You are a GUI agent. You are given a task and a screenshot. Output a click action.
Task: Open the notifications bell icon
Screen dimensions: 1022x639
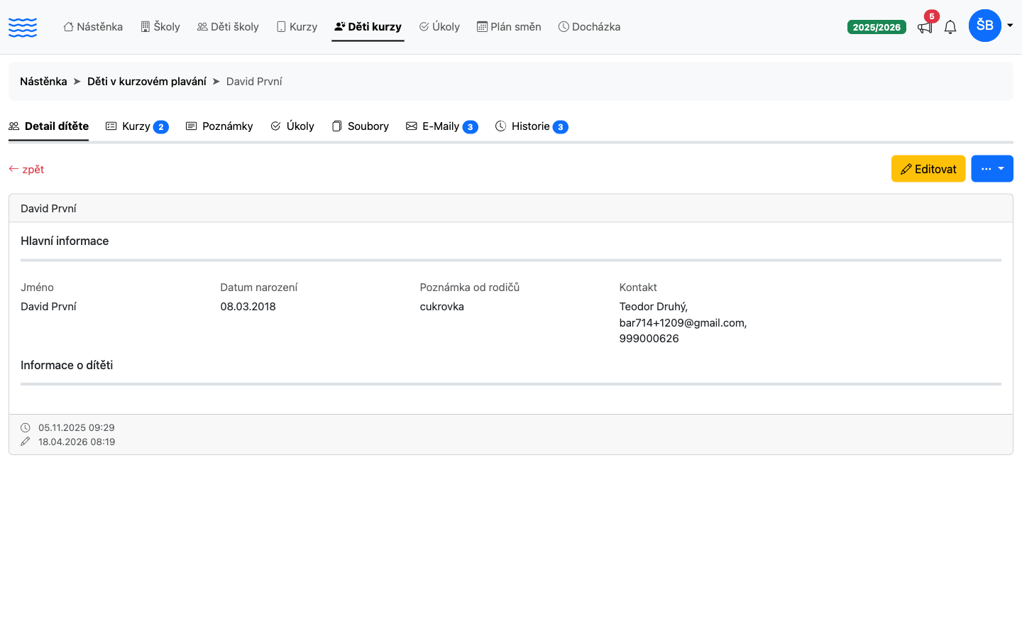[x=950, y=27]
